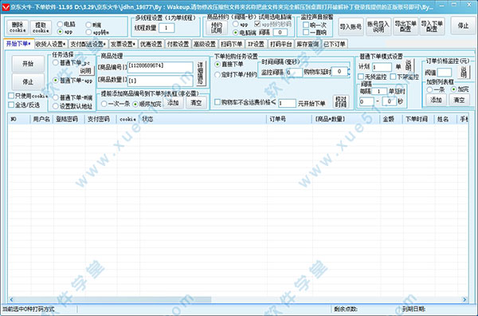Viewport: 478px width, 316px height.
Task: Select 加完 radio in 加到列表框 group
Action: pos(453,89)
